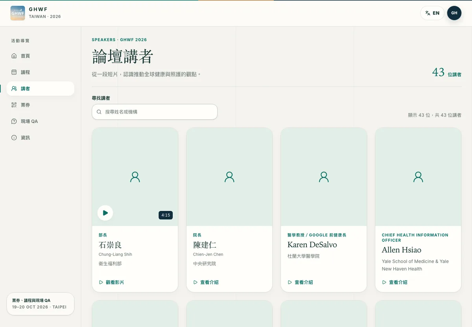472x327 pixels.
Task: Click the 顯示 43 位，共 43 位講者 text
Action: tap(435, 115)
